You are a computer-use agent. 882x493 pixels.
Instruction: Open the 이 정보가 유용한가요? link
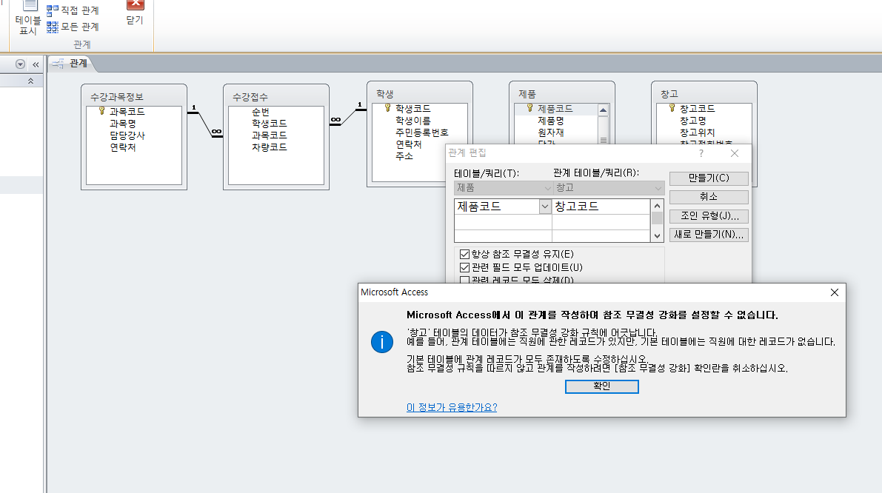click(451, 407)
